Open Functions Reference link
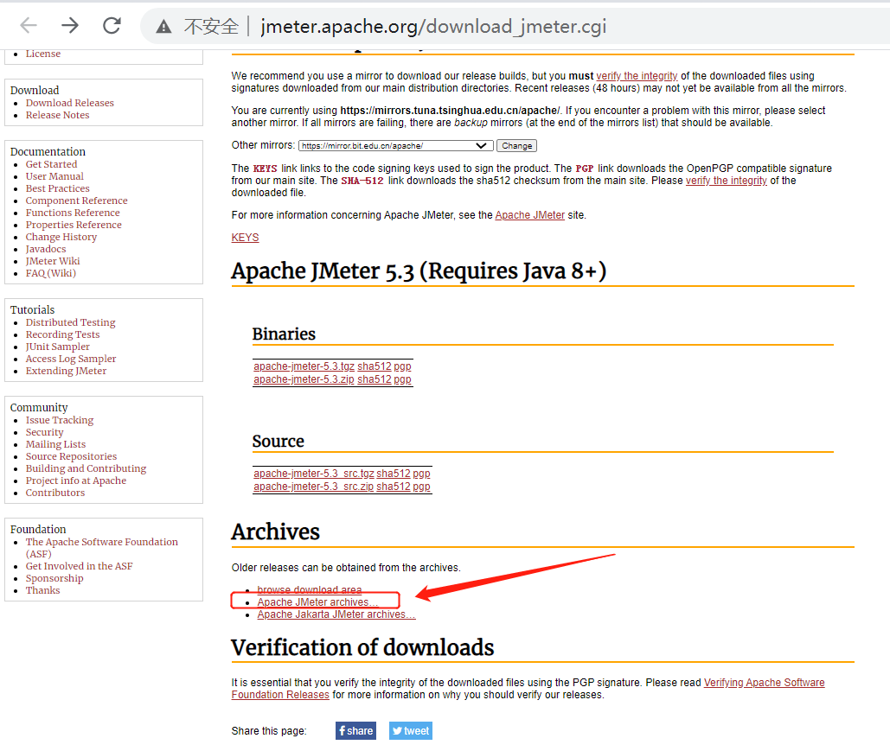This screenshot has width=890, height=751. tap(73, 213)
